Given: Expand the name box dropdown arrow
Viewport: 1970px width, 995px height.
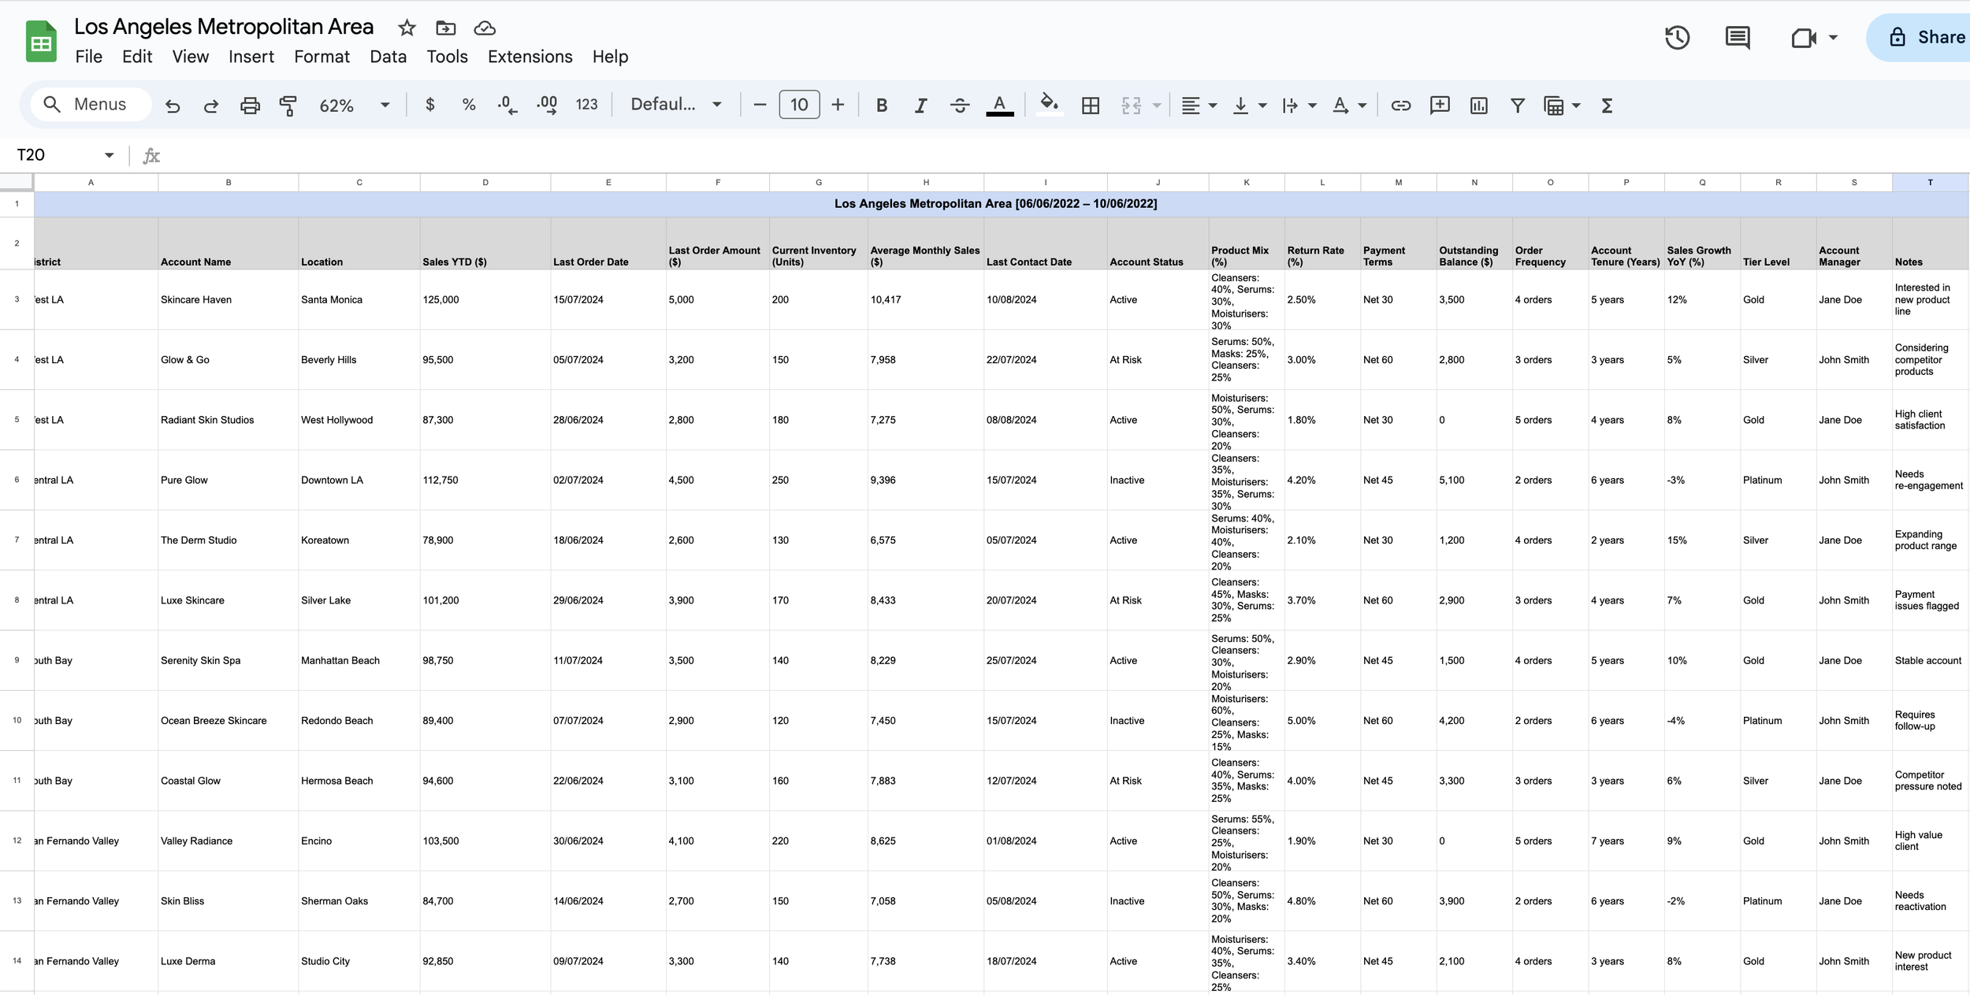Looking at the screenshot, I should pos(109,155).
